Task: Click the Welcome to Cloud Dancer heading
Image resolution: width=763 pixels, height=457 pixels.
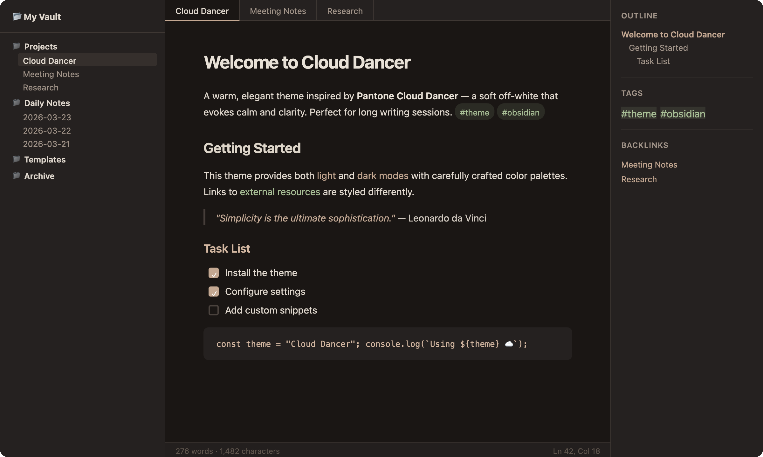Action: pyautogui.click(x=307, y=62)
